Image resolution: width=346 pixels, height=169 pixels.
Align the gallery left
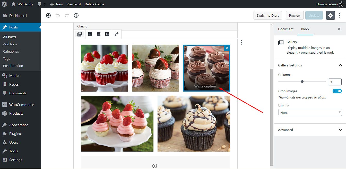click(x=90, y=34)
